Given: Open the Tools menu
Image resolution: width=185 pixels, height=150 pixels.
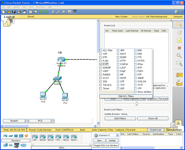Looking at the screenshot, I should [31, 7].
